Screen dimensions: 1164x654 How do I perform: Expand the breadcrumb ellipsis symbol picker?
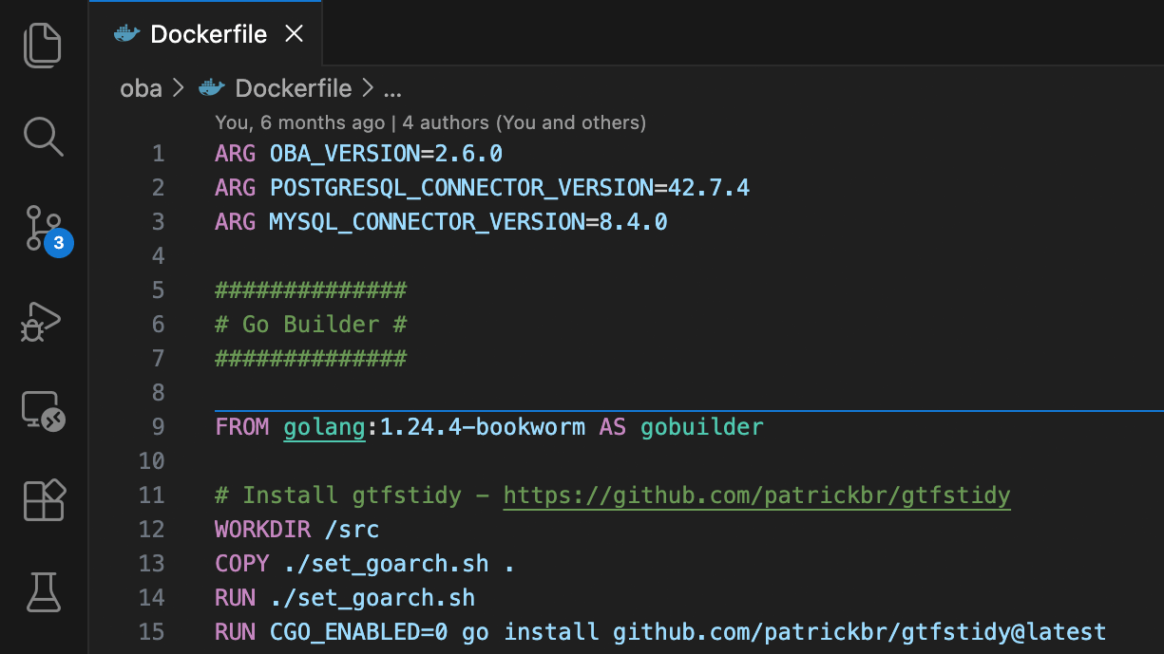coord(392,88)
